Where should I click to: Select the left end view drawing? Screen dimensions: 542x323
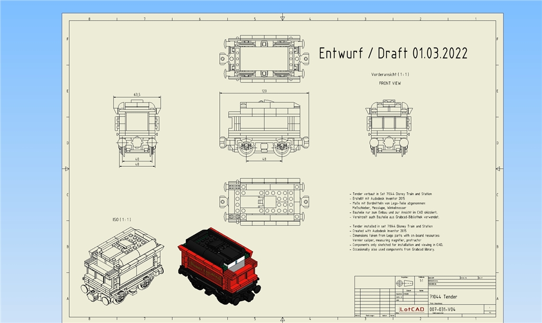pyautogui.click(x=137, y=128)
